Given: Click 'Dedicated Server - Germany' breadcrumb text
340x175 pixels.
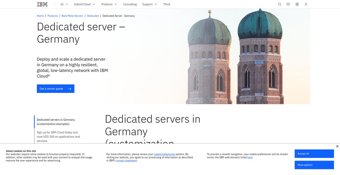Looking at the screenshot, I should coord(118,16).
